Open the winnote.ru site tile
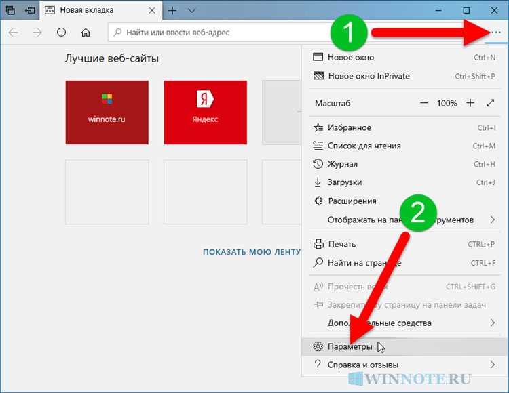The width and height of the screenshot is (509, 393). tap(107, 112)
